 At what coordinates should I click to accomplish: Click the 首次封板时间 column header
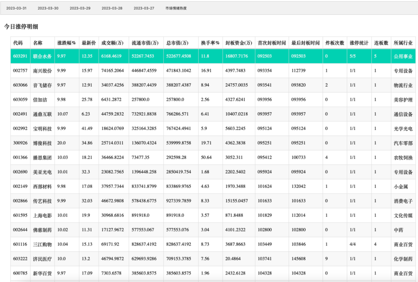pyautogui.click(x=272, y=43)
